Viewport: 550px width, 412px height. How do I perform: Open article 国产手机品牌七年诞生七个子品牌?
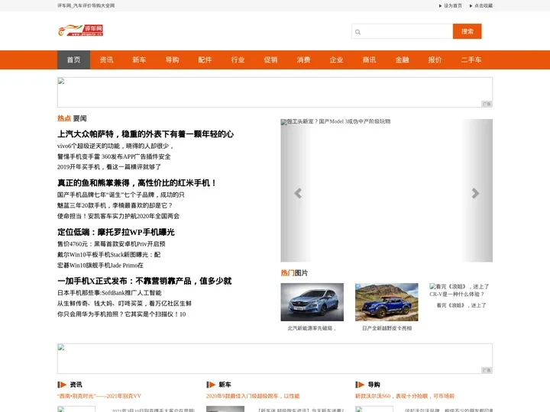click(121, 195)
